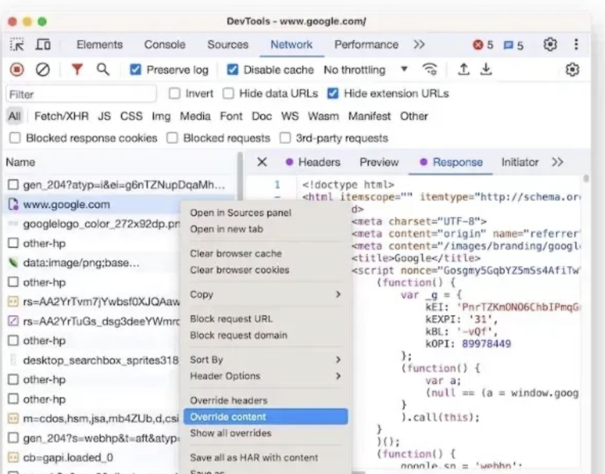The image size is (605, 474).
Task: Click icon beside gen_204?atyp request
Action: tap(13, 185)
